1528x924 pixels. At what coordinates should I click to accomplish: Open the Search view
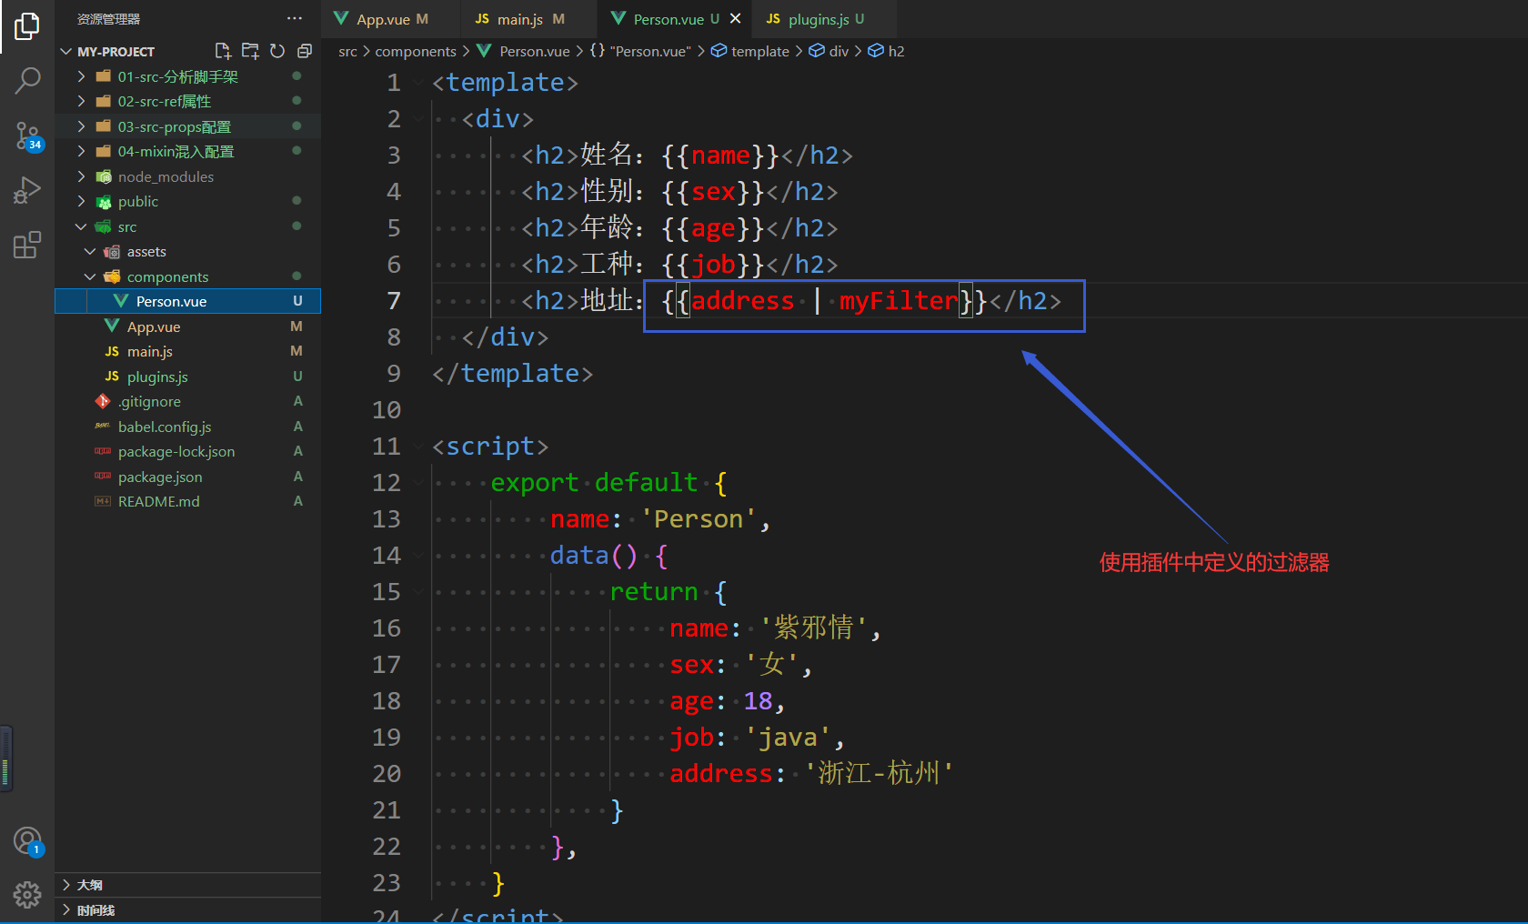(27, 81)
